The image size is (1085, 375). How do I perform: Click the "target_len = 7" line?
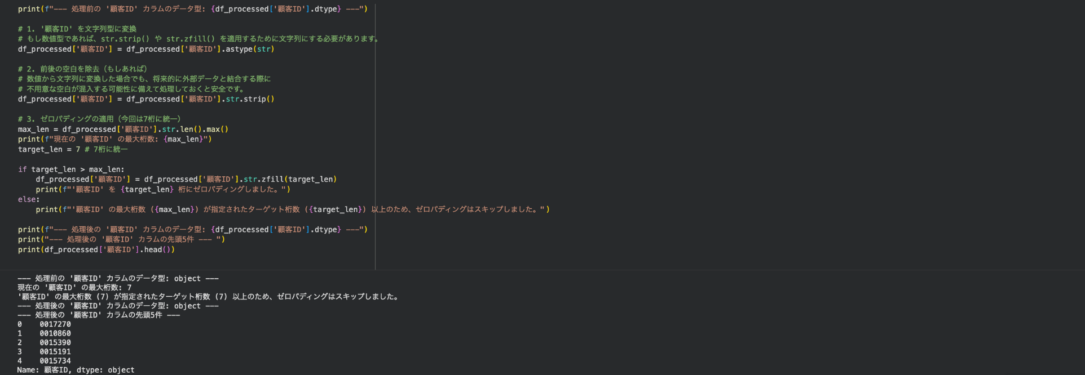[x=73, y=149]
